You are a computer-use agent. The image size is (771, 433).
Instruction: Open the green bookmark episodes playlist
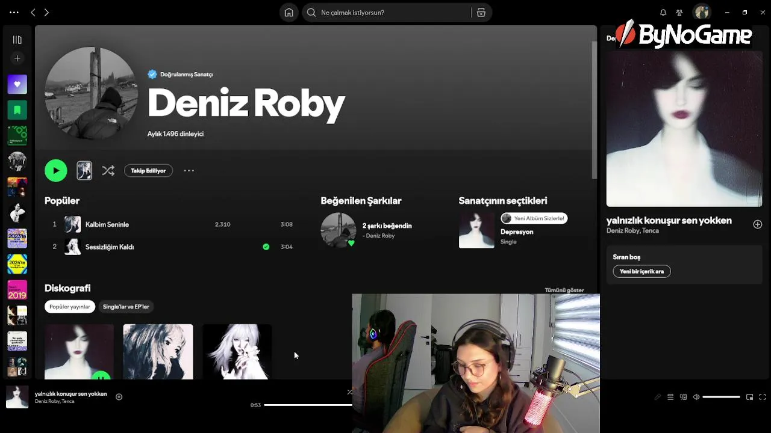coord(17,110)
